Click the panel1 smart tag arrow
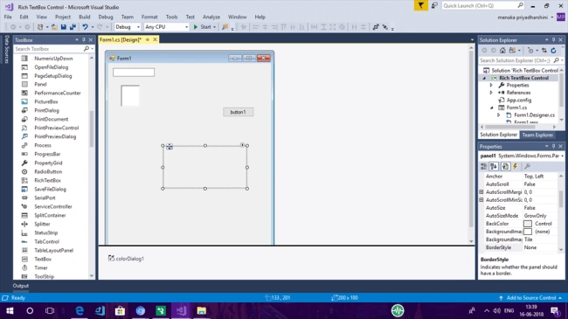Viewport: 568px width, 319px height. point(242,145)
